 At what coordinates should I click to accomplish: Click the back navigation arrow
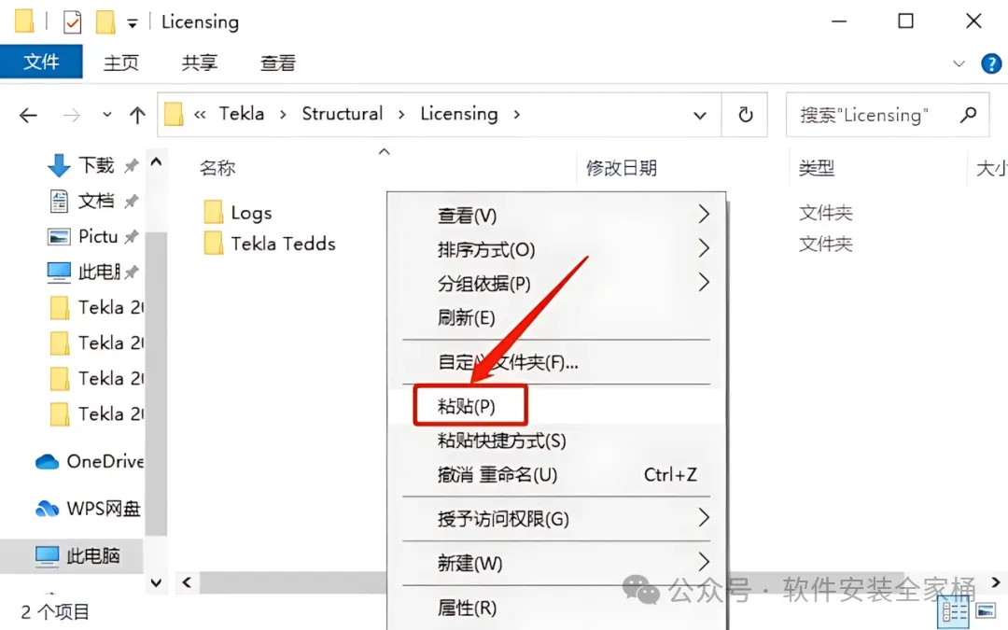click(x=28, y=115)
